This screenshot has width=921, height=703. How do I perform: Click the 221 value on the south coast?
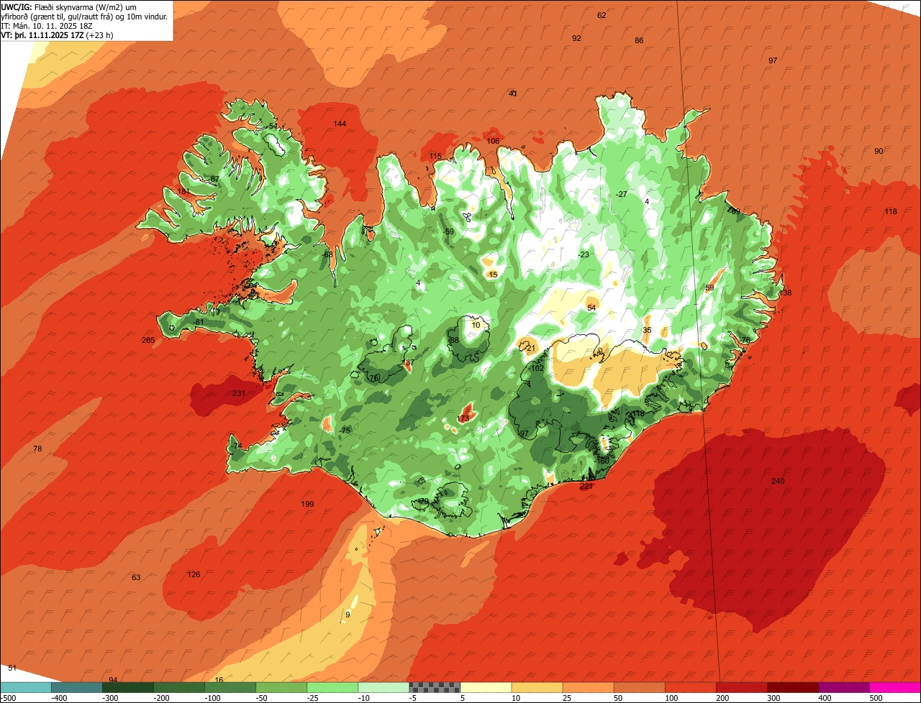[x=586, y=487]
